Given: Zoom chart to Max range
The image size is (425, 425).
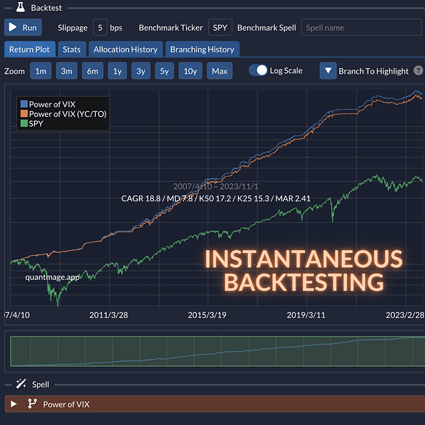Looking at the screenshot, I should coord(220,71).
